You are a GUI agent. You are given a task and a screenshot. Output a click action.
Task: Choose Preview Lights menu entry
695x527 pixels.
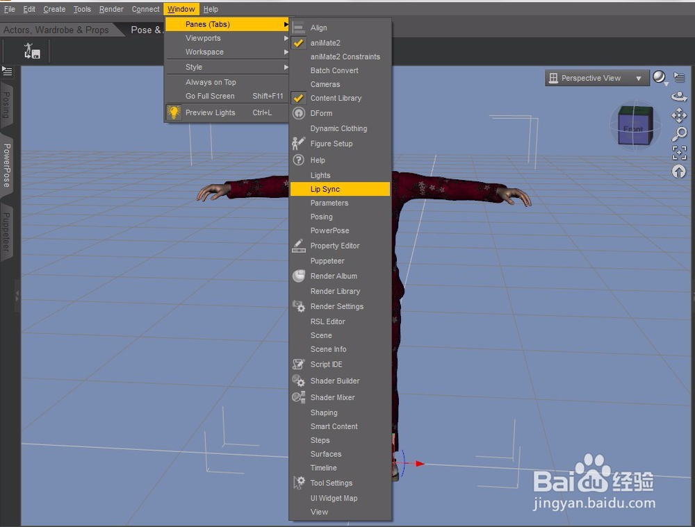tap(227, 112)
